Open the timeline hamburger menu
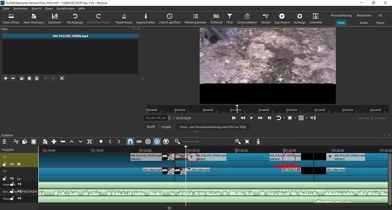 [x=5, y=141]
